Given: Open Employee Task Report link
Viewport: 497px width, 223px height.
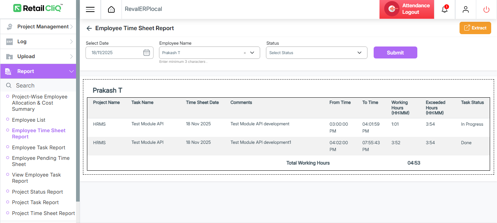Looking at the screenshot, I should click(x=39, y=147).
